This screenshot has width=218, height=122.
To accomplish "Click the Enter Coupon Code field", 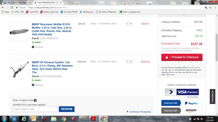I will point(35,109).
